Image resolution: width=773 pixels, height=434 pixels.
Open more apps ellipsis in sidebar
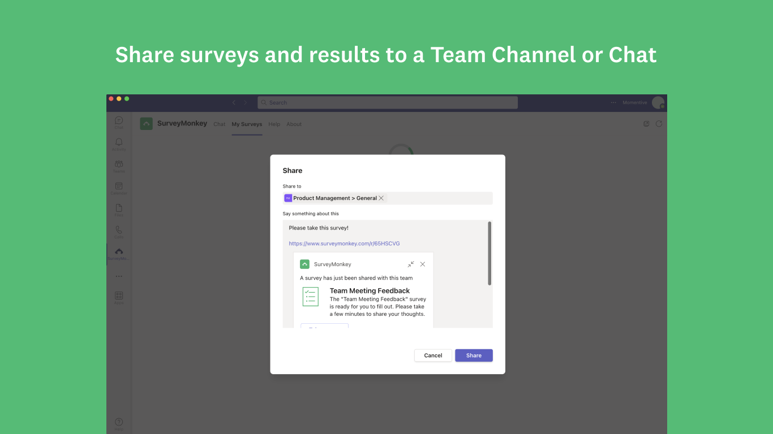pos(119,276)
